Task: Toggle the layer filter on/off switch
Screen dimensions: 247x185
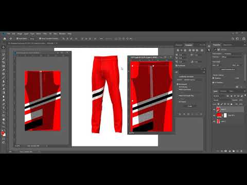Action: (245, 96)
